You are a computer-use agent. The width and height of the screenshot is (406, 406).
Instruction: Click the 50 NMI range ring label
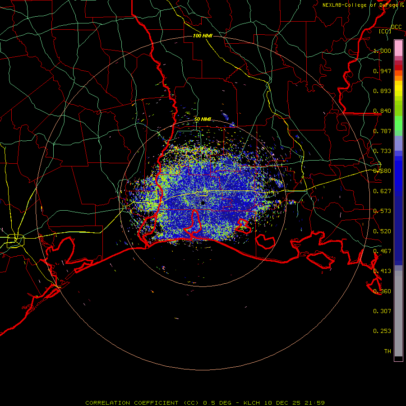[203, 119]
